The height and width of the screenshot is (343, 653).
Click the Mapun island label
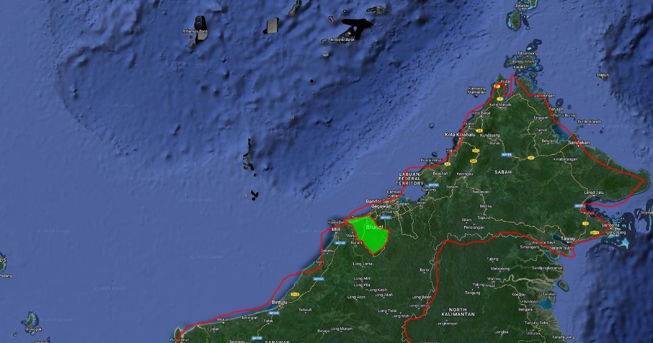point(602,75)
